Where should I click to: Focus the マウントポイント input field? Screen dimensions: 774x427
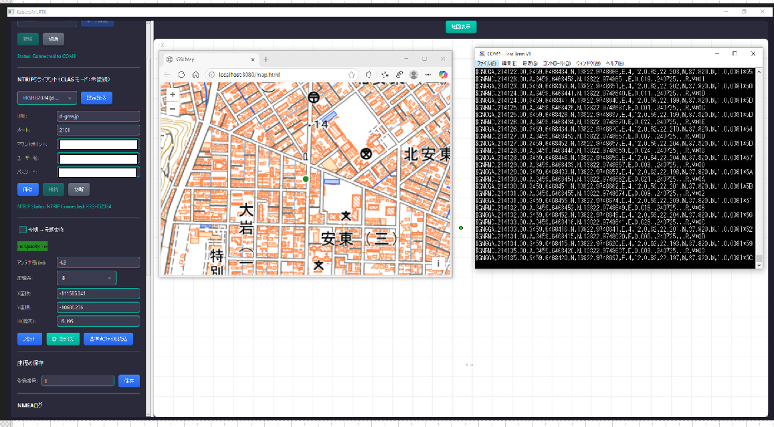pos(98,144)
